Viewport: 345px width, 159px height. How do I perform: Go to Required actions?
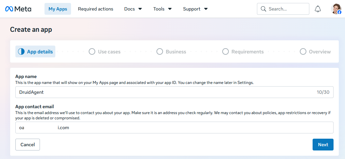tap(96, 9)
